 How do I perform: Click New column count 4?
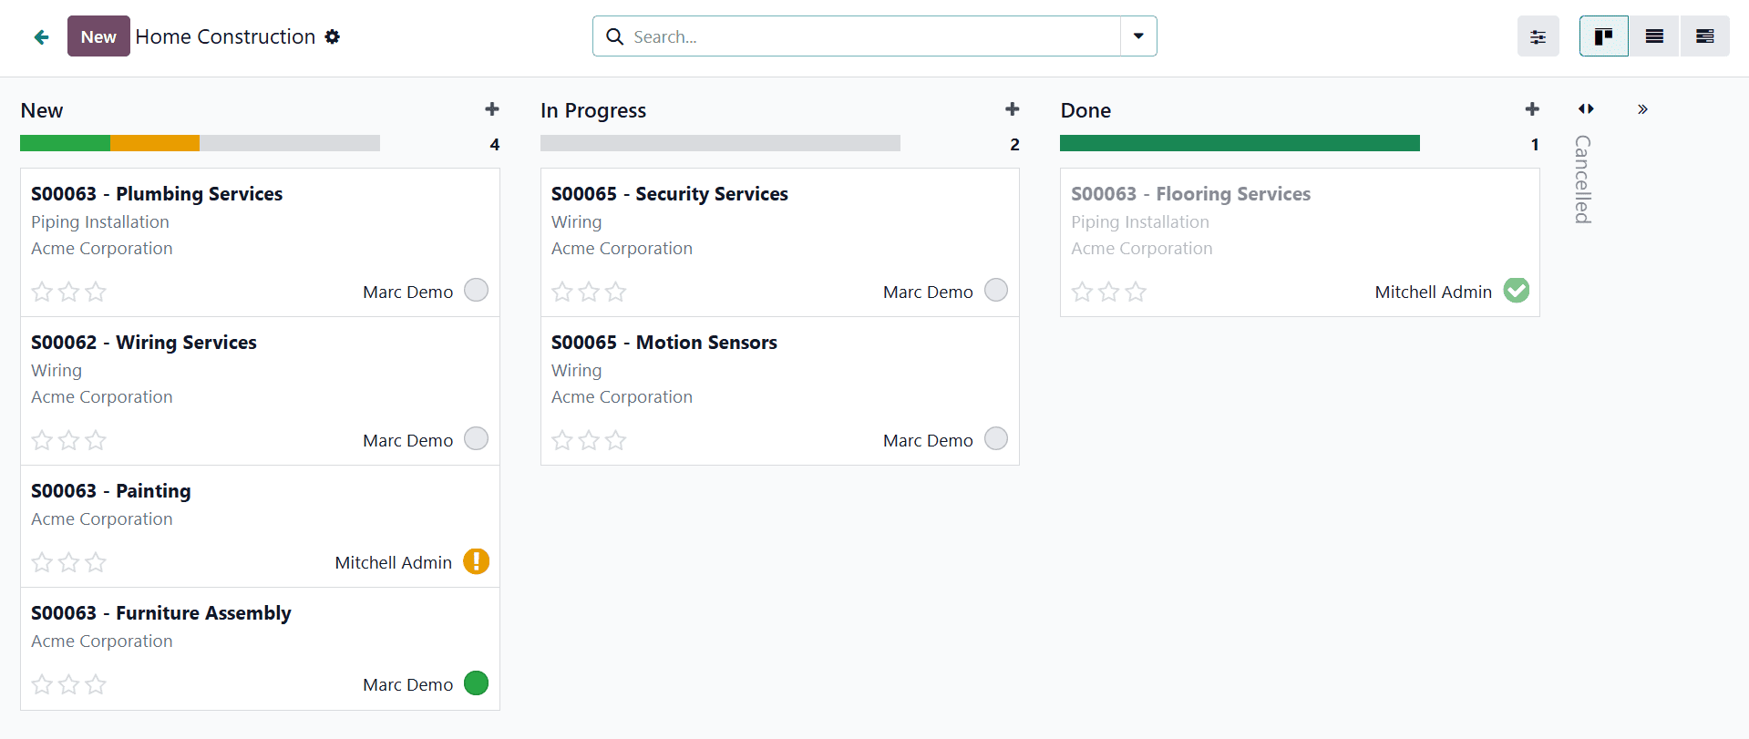(495, 144)
